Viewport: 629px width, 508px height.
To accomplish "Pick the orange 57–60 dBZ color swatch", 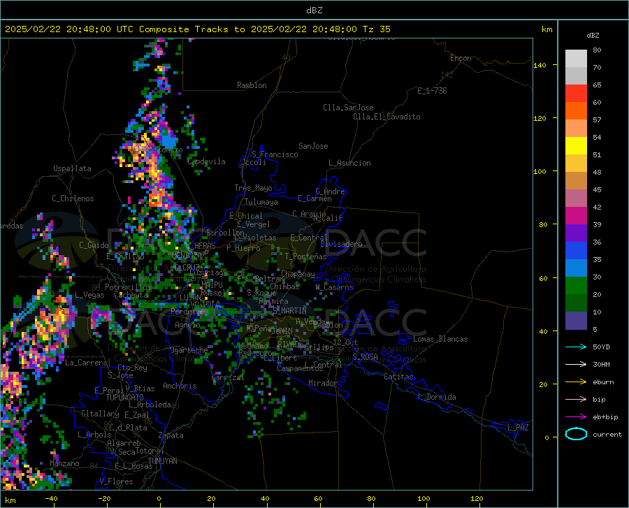I will [576, 111].
